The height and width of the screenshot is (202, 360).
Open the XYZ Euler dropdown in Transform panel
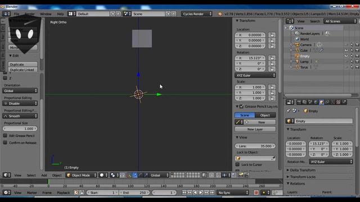pyautogui.click(x=255, y=75)
